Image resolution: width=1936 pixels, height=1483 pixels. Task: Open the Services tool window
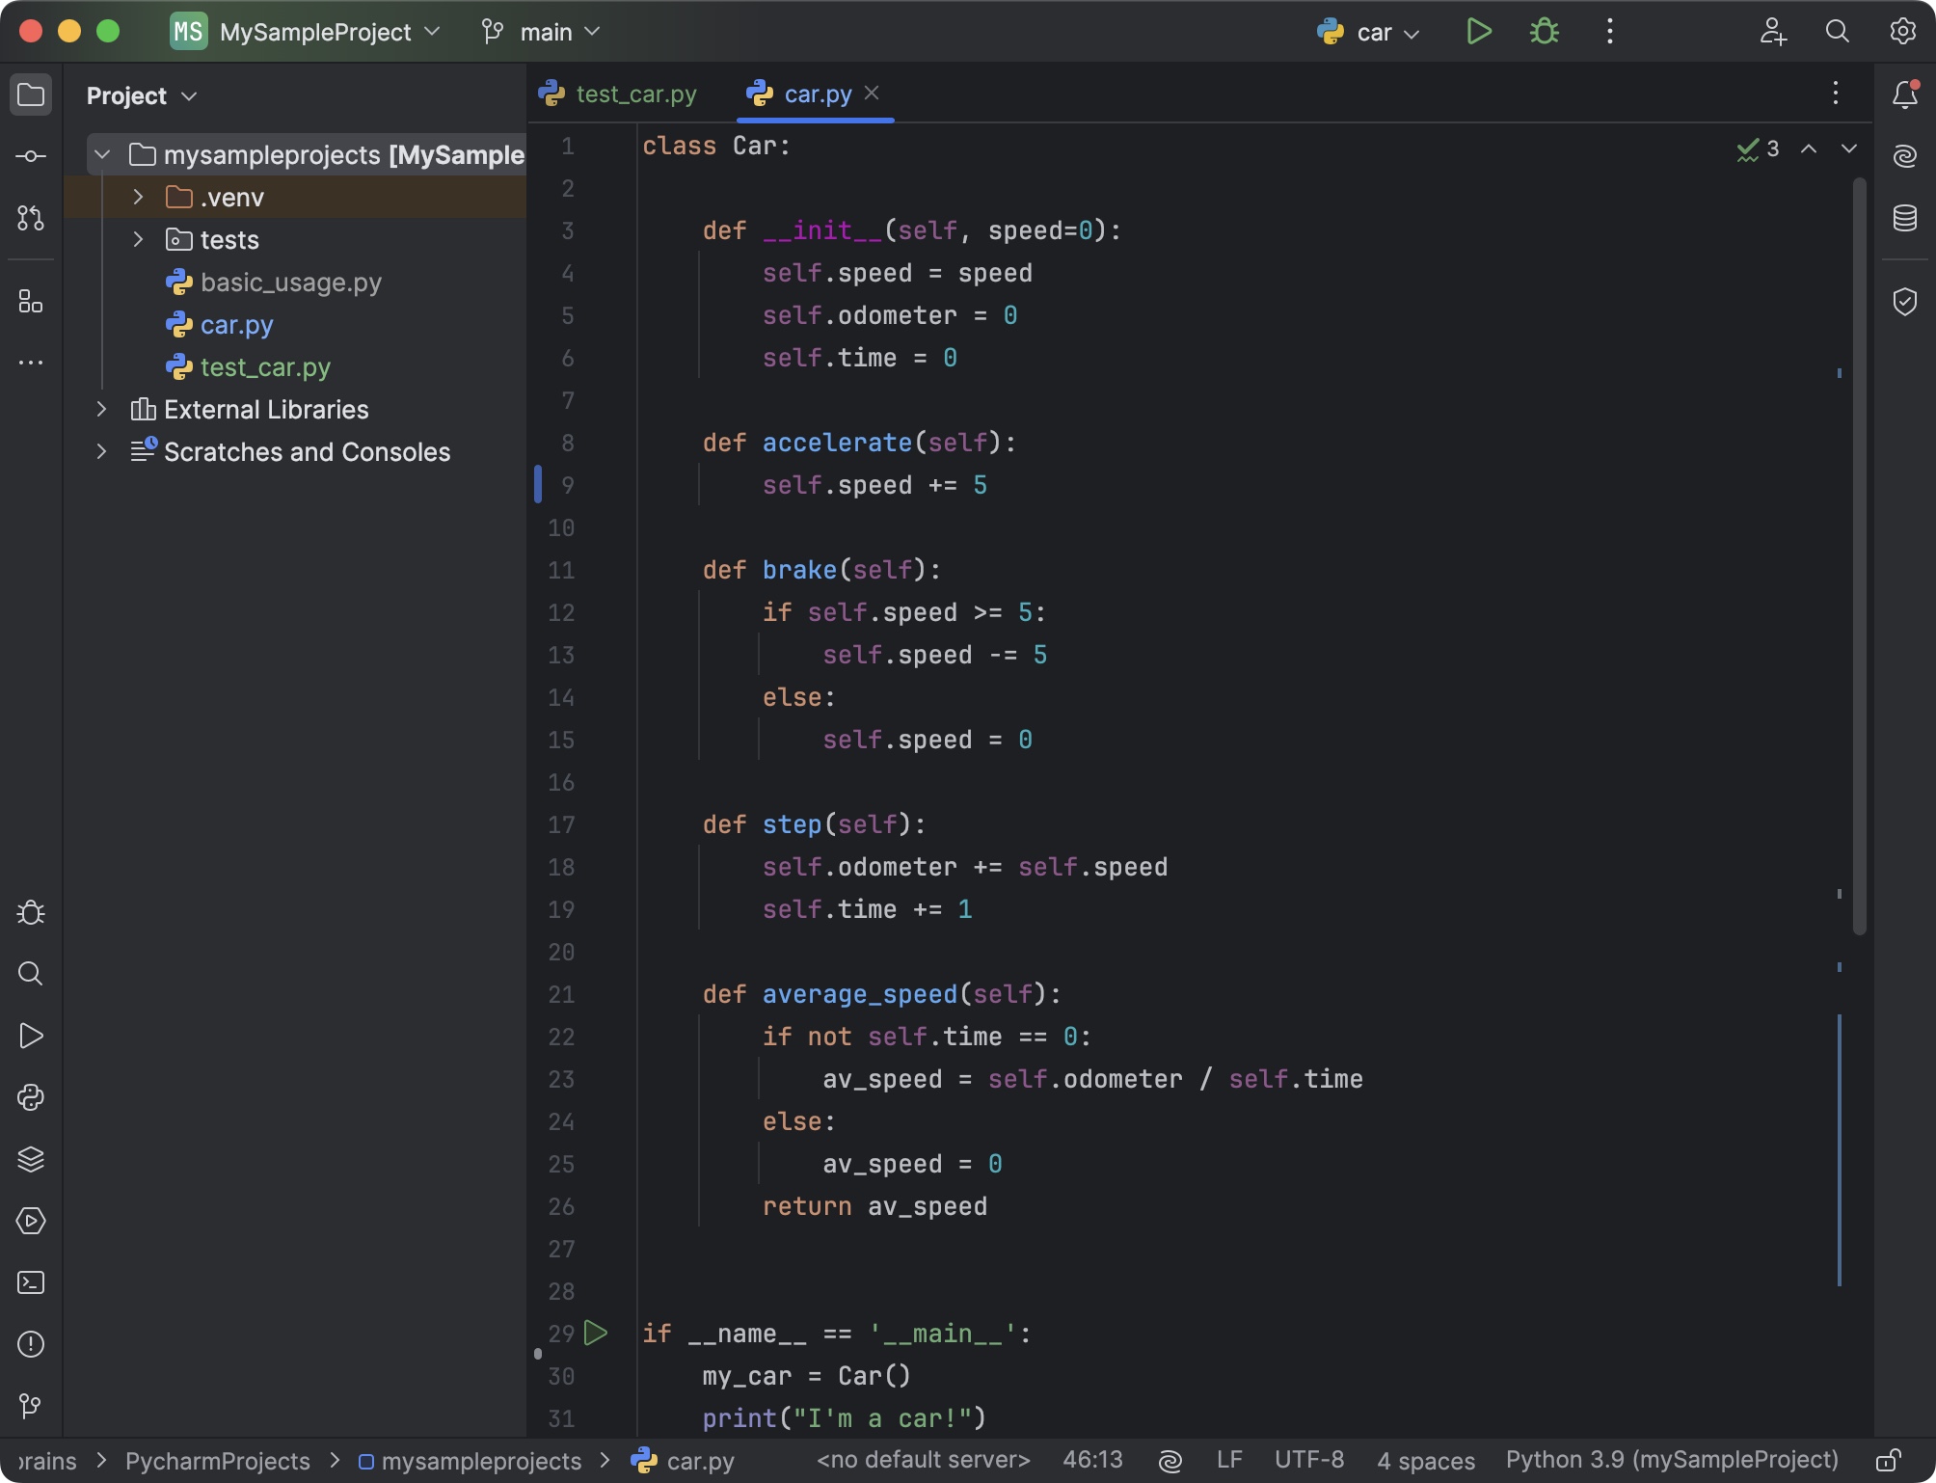[30, 1222]
